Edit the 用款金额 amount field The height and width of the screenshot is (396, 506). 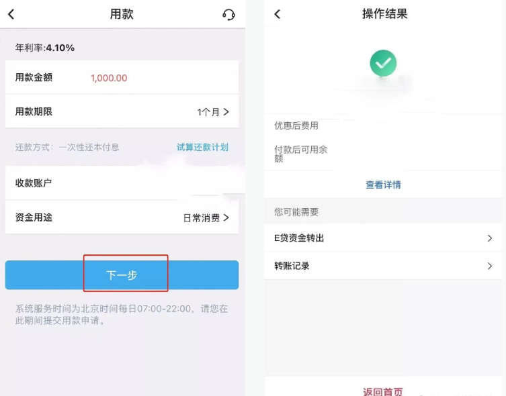point(109,78)
